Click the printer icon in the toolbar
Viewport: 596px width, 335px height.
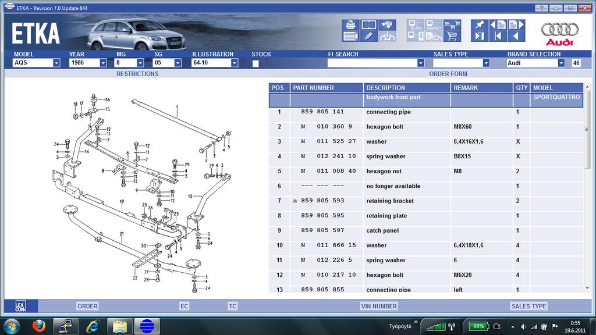click(350, 25)
